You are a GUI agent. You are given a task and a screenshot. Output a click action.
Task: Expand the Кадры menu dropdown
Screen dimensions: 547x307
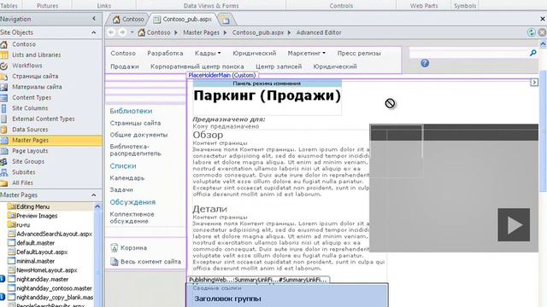coord(219,53)
